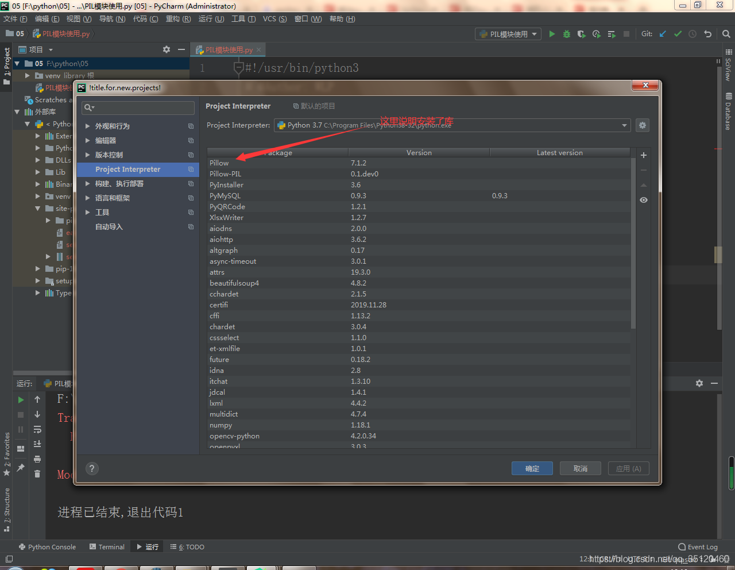Switch to the Terminal tab

tap(107, 547)
